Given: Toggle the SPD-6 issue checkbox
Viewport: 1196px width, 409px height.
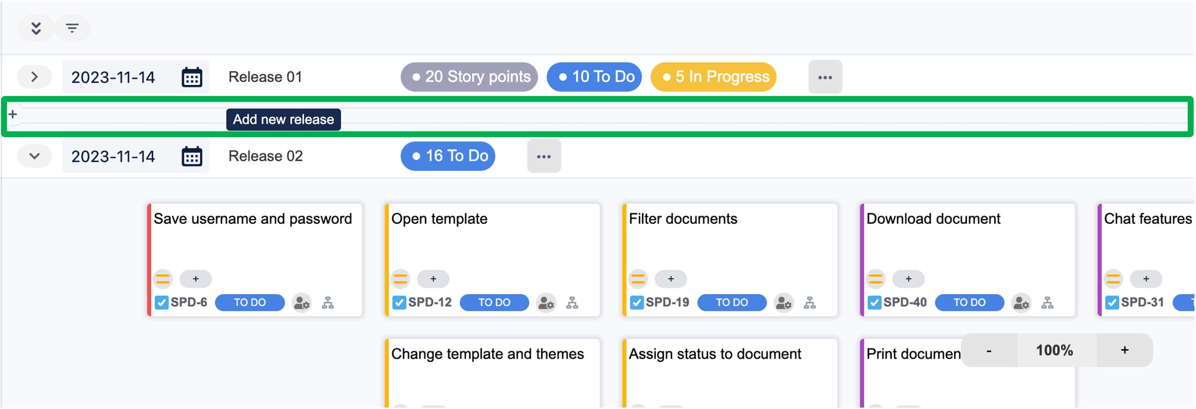Looking at the screenshot, I should (x=161, y=303).
